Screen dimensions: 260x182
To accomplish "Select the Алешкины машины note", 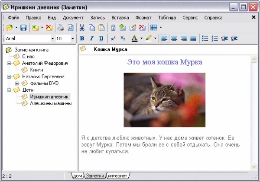I will [x=50, y=104].
